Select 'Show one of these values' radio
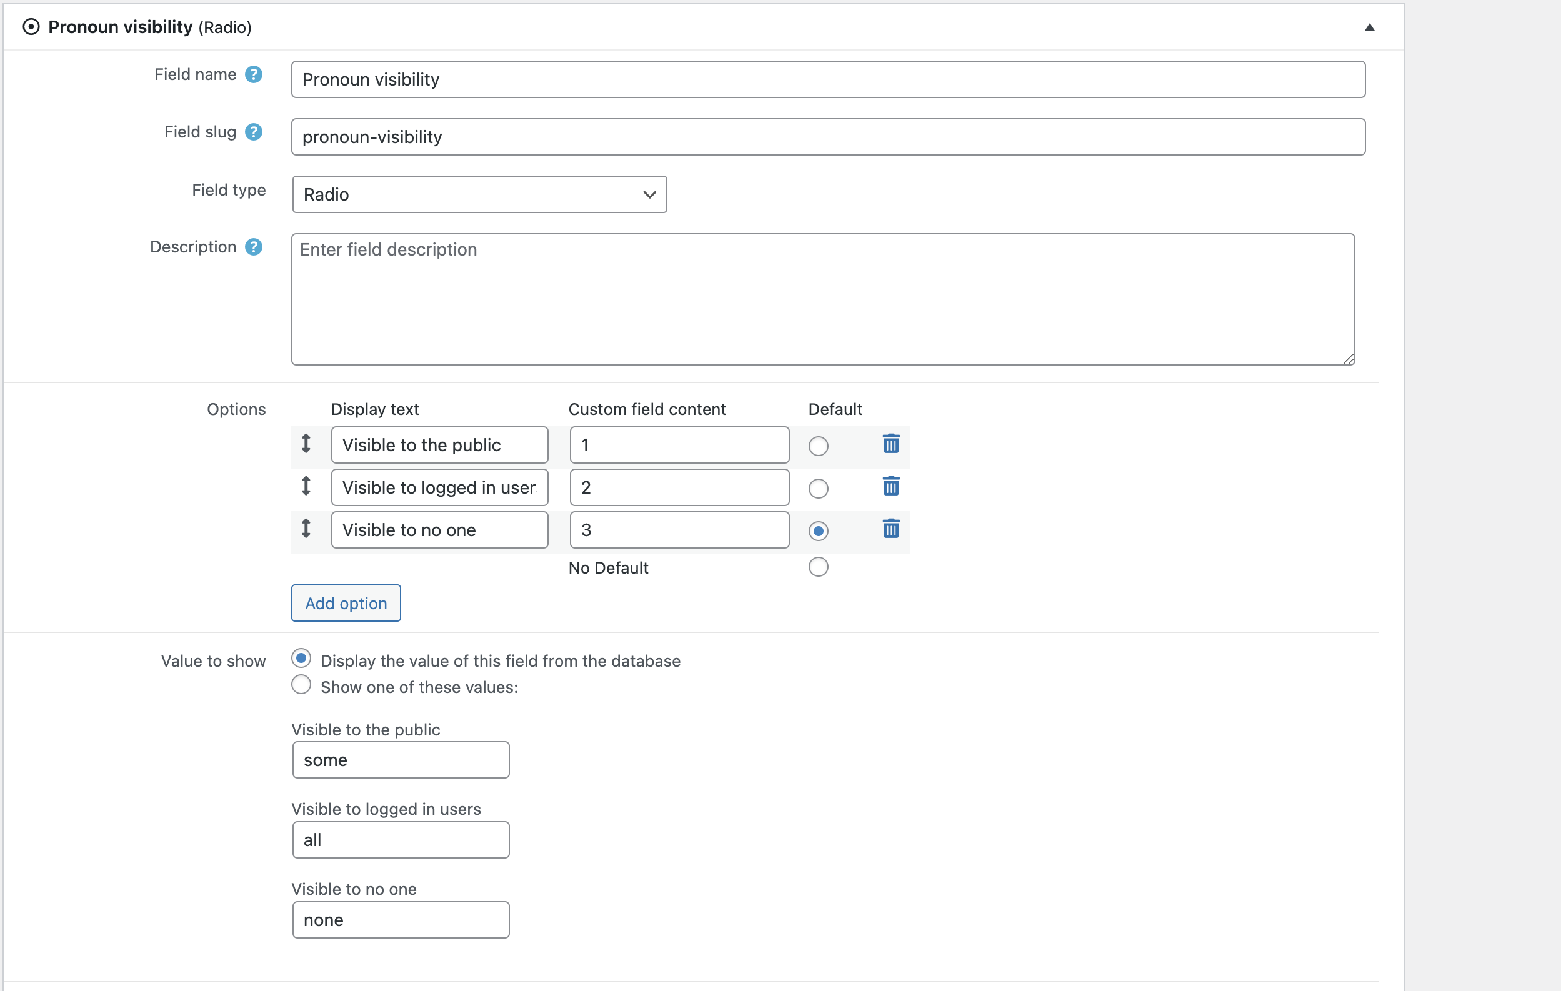The width and height of the screenshot is (1561, 991). click(301, 685)
